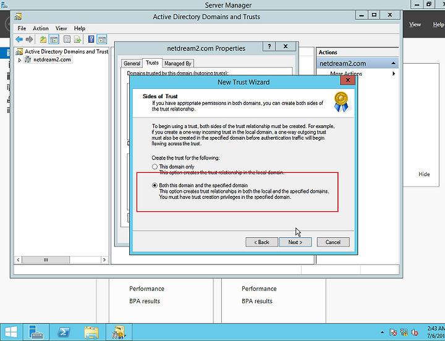This screenshot has height=341, width=445.
Task: Open the File menu
Action: tap(22, 28)
